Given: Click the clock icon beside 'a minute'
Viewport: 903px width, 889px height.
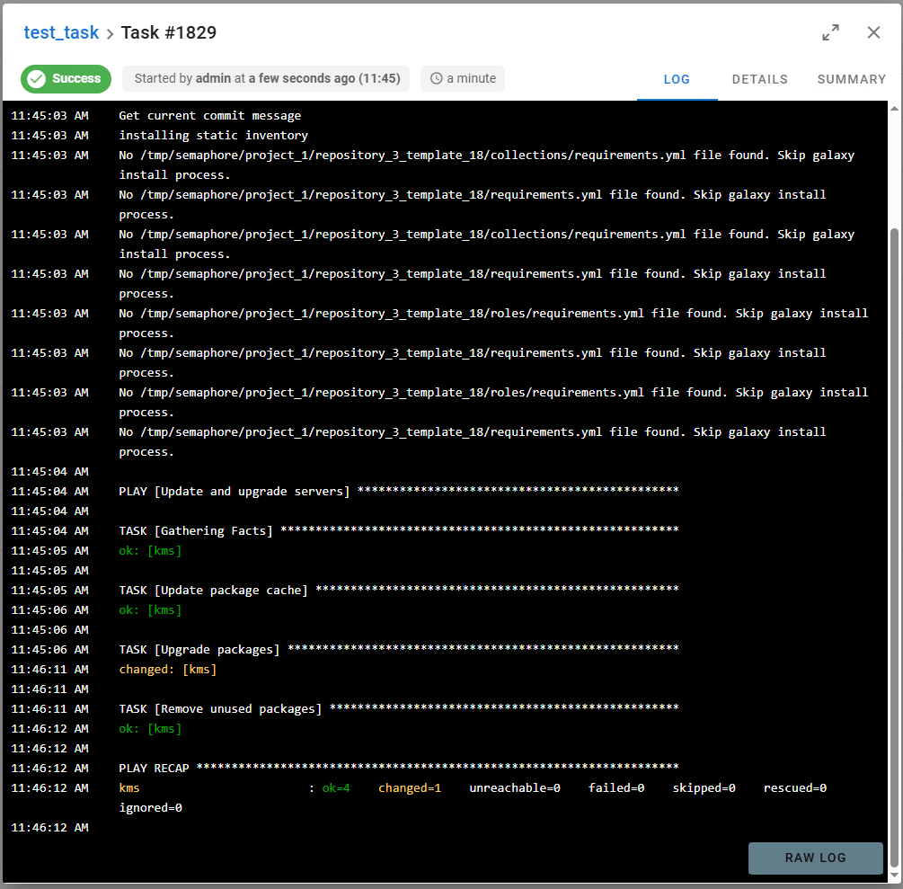Looking at the screenshot, I should click(437, 79).
